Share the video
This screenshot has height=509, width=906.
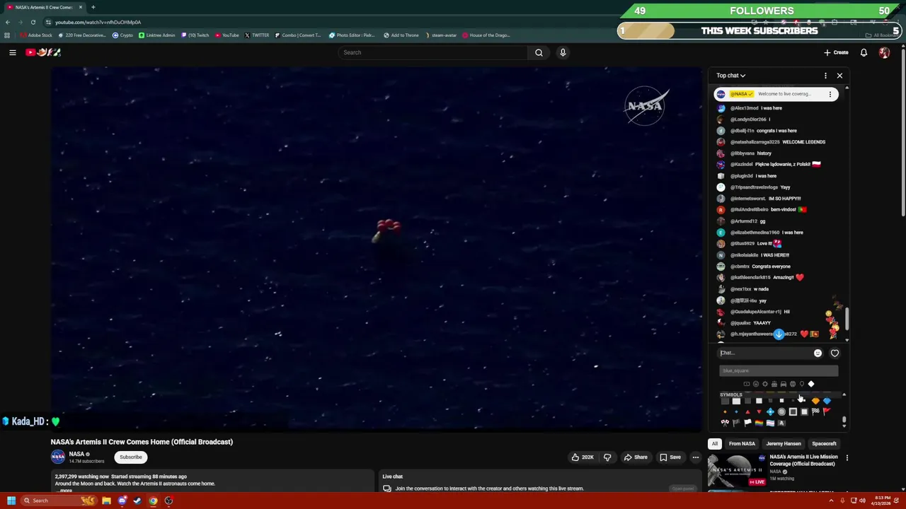pyautogui.click(x=636, y=457)
